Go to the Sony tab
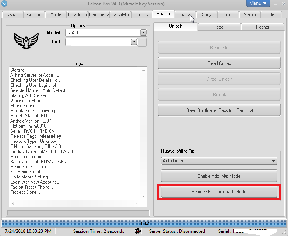The width and height of the screenshot is (288, 236). [x=206, y=14]
